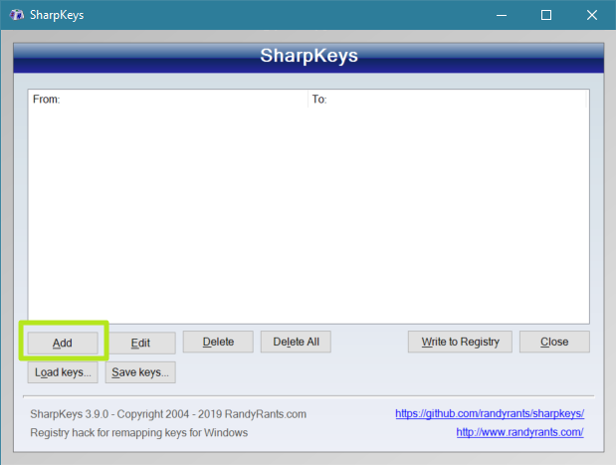Open the Load keys... dialog

[x=63, y=372]
